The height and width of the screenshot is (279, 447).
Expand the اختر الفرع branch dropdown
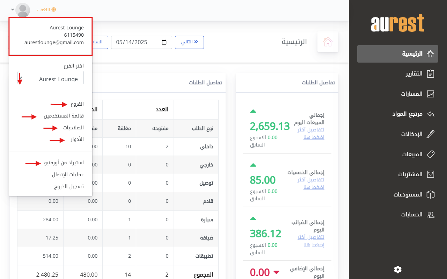point(51,78)
